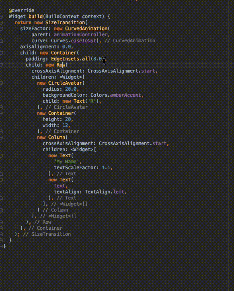Screen dimensions: 234x291
Task: Click 'backgroundColor' property name
Action: click(x=64, y=95)
